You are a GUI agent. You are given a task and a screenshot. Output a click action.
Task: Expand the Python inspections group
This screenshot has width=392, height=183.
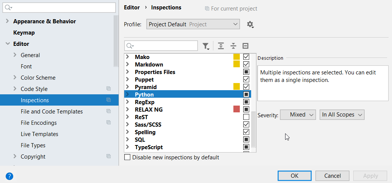(x=128, y=95)
